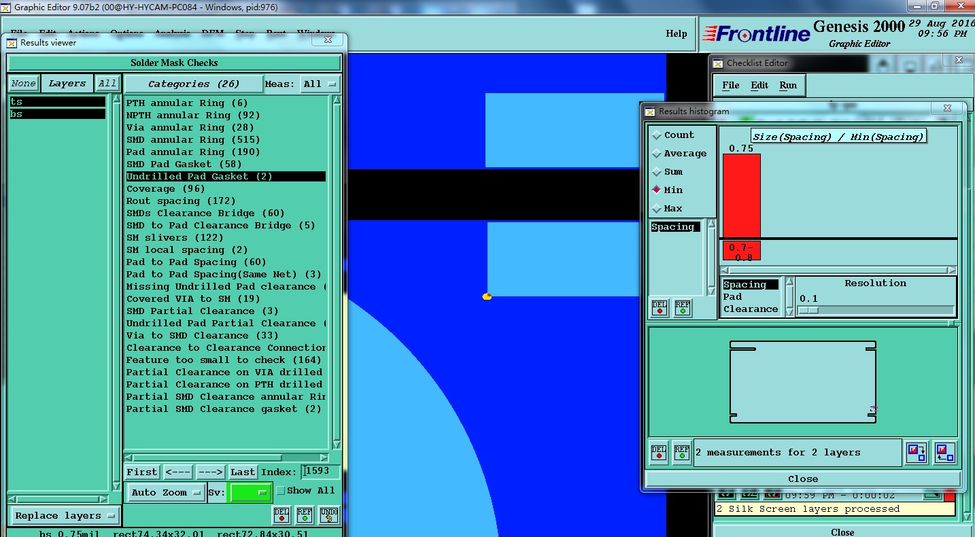The image size is (975, 537).
Task: Open the Meas: All dropdown
Action: pyautogui.click(x=320, y=84)
